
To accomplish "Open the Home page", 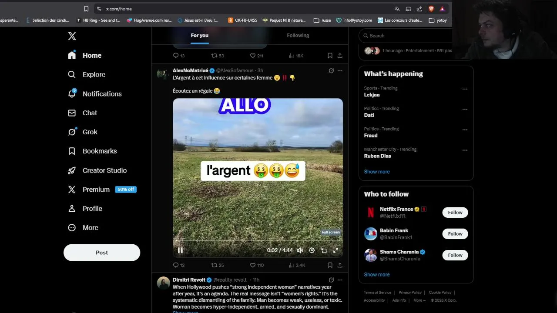I will 85,56.
